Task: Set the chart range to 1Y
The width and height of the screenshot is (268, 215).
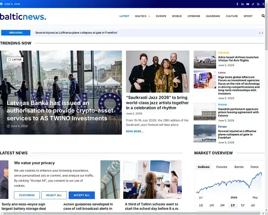Action: pyautogui.click(x=233, y=205)
